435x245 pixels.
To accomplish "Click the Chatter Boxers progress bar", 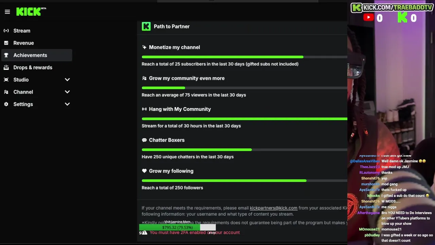I will tap(244, 150).
